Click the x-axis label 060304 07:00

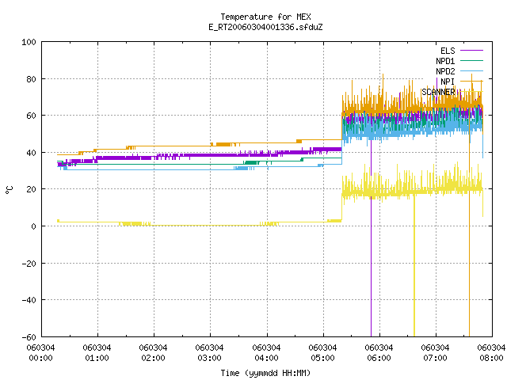[435, 353]
